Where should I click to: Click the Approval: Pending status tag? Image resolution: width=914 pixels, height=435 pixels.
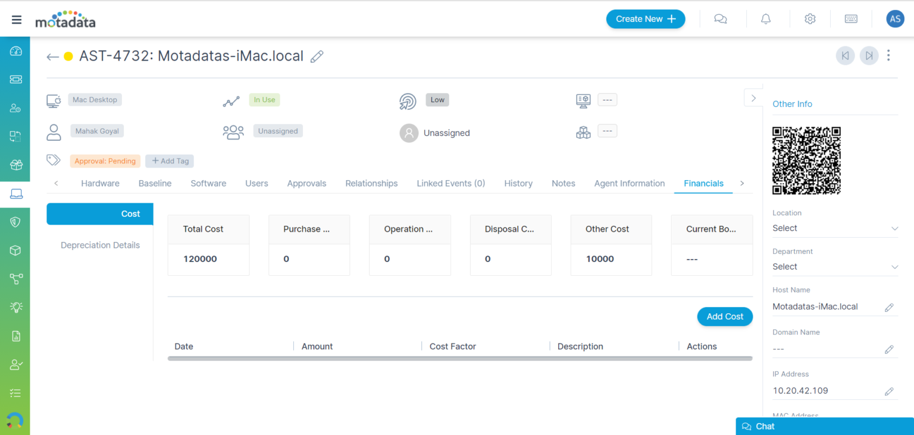[105, 160]
